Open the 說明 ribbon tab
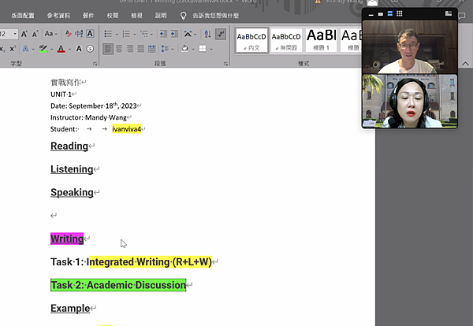This screenshot has height=326, width=473. point(161,16)
